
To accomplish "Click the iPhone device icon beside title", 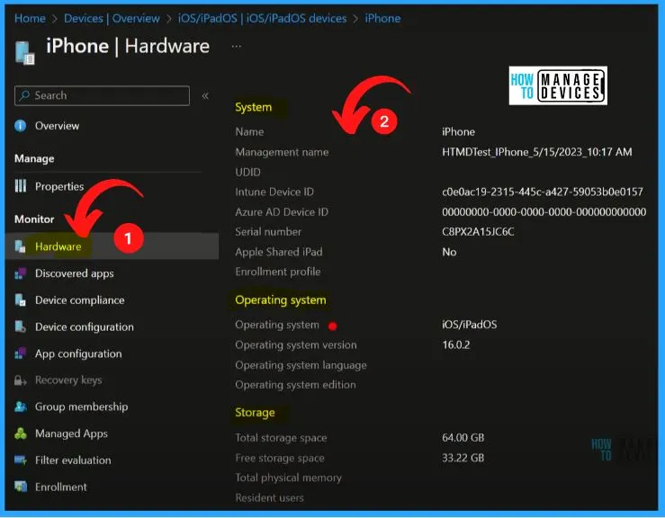I will [x=24, y=52].
